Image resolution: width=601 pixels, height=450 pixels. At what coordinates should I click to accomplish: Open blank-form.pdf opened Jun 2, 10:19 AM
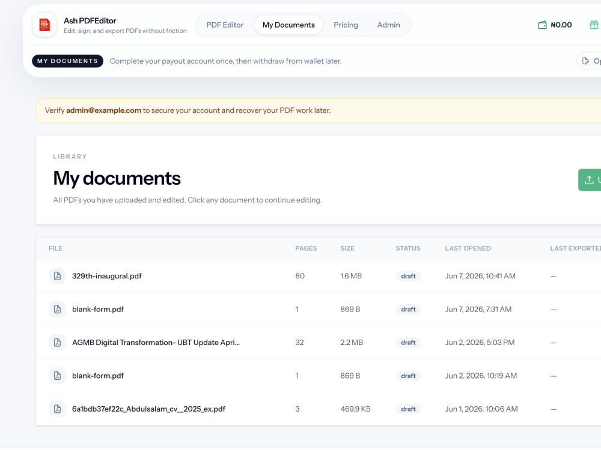coord(98,376)
